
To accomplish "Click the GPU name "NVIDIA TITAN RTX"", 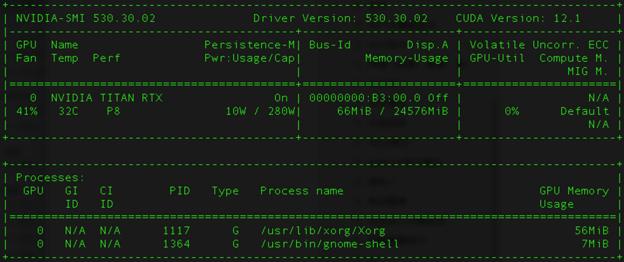I will (107, 98).
